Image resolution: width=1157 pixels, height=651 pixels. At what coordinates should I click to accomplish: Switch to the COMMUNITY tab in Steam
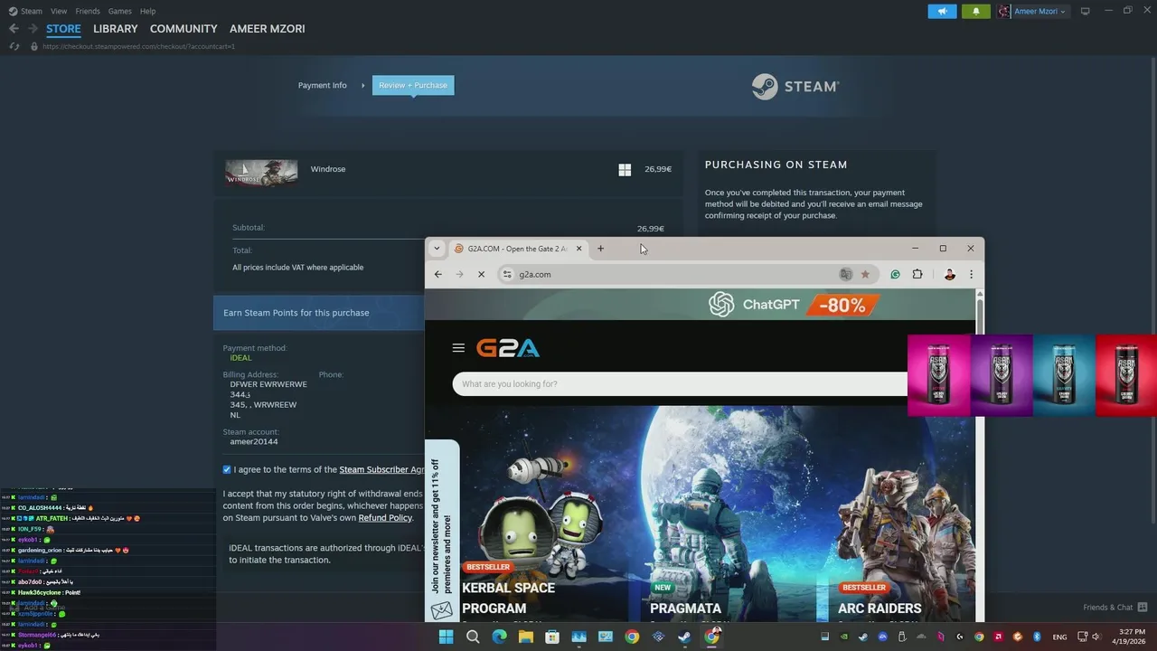183,29
